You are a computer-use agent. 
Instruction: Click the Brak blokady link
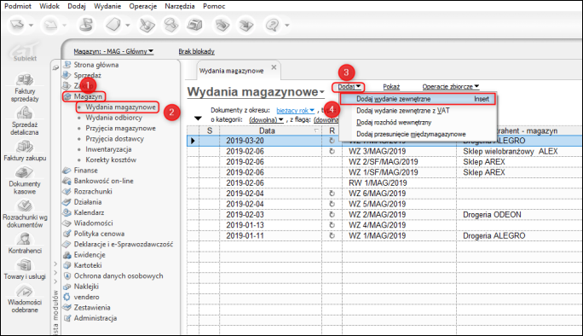(x=196, y=51)
